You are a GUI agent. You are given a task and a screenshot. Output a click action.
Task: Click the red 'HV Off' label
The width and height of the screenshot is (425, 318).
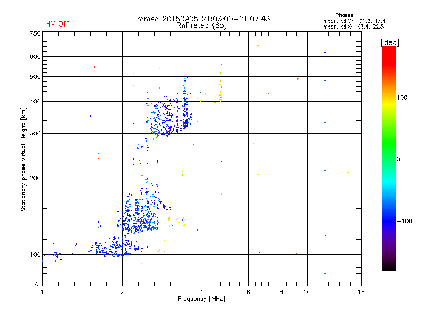57,24
